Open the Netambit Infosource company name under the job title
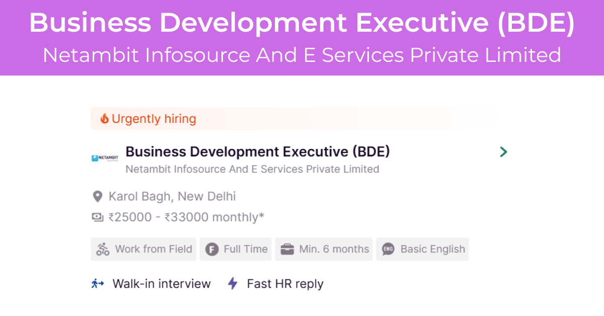This screenshot has width=604, height=316. pyautogui.click(x=252, y=169)
